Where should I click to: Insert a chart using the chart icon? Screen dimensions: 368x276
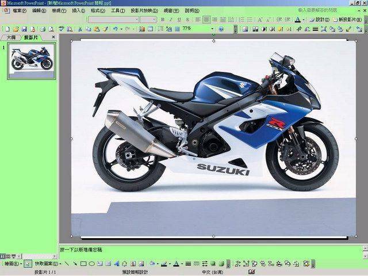(x=142, y=29)
